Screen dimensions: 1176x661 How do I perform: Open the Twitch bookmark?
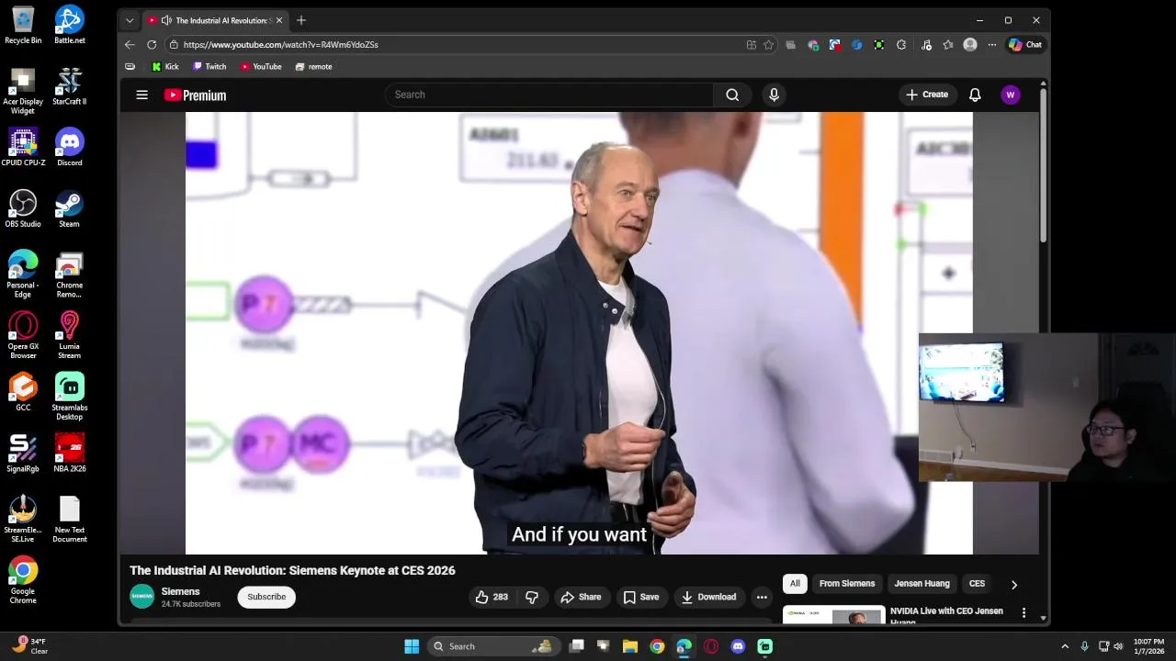[x=209, y=66]
